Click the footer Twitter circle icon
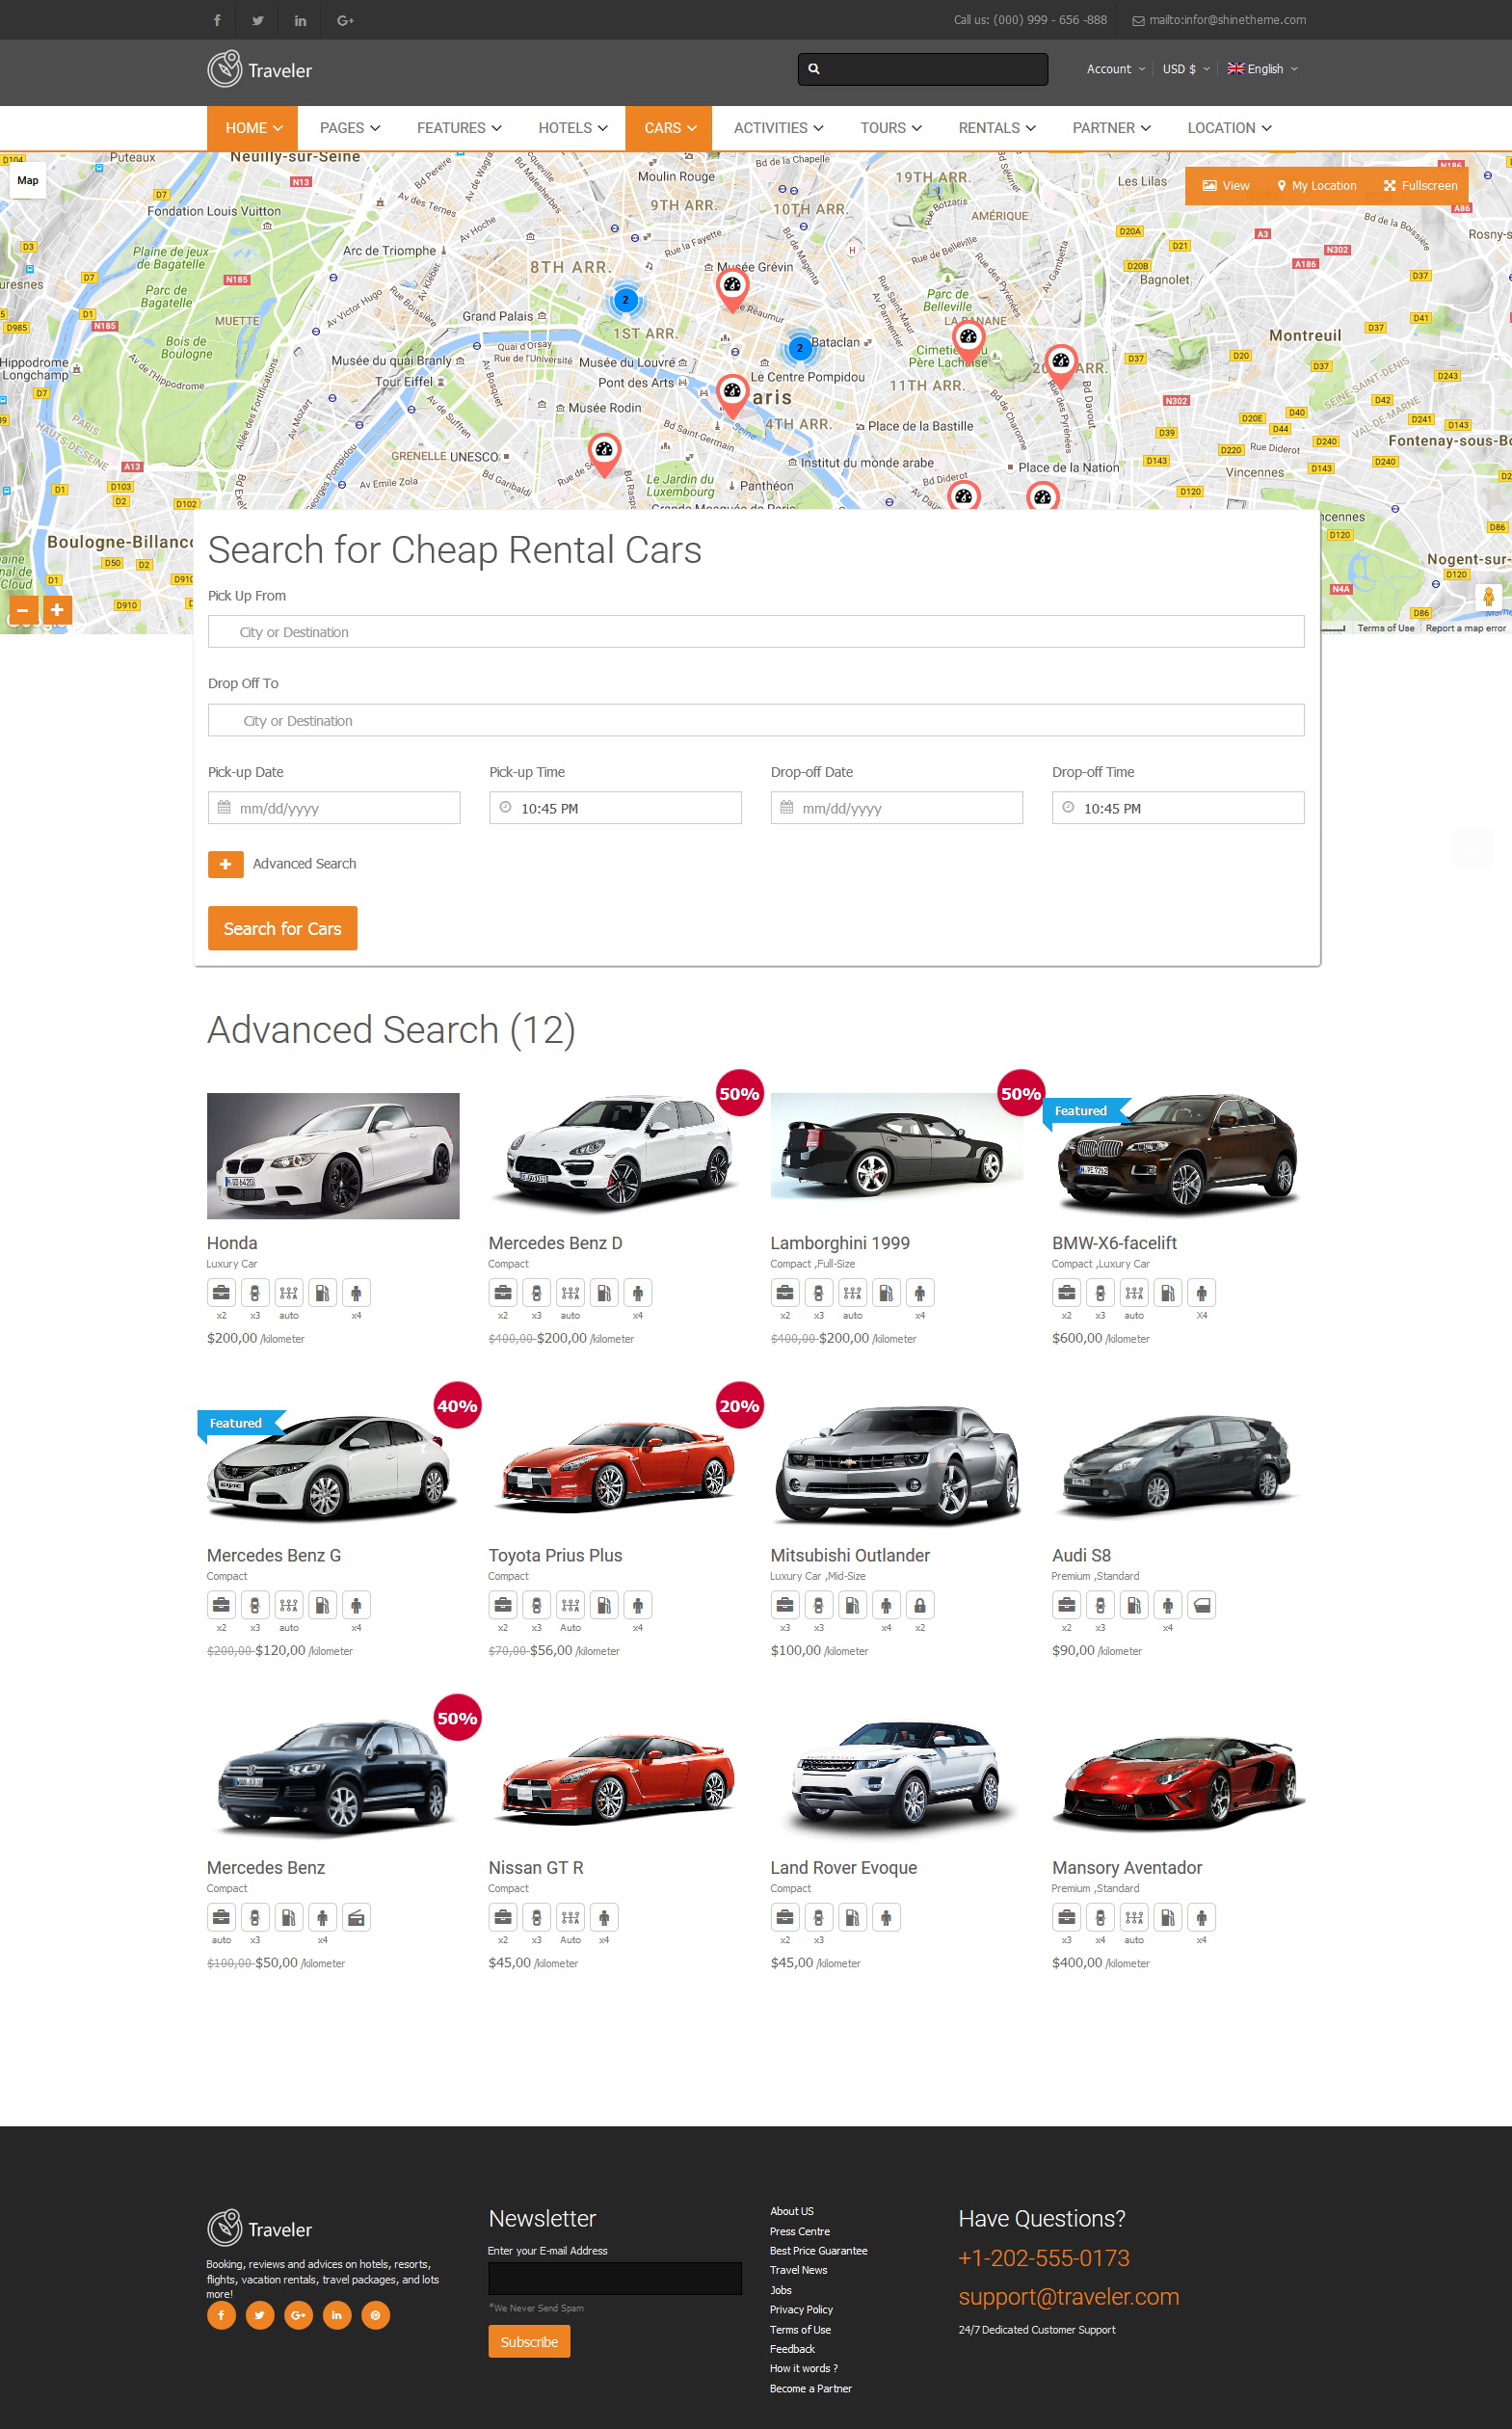This screenshot has width=1512, height=2429. [260, 2315]
